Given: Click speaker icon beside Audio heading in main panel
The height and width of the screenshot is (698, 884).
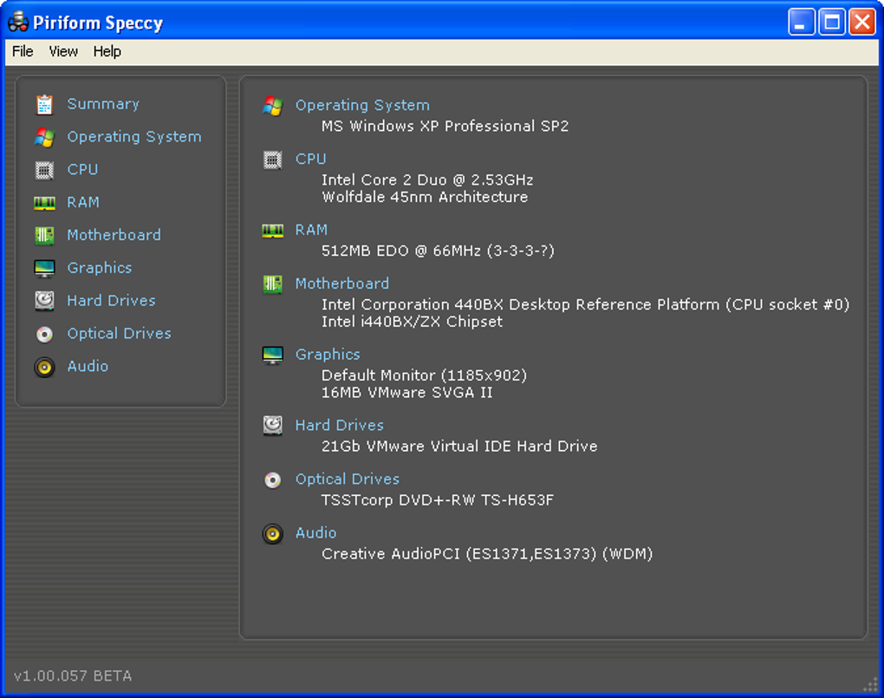Looking at the screenshot, I should (273, 533).
